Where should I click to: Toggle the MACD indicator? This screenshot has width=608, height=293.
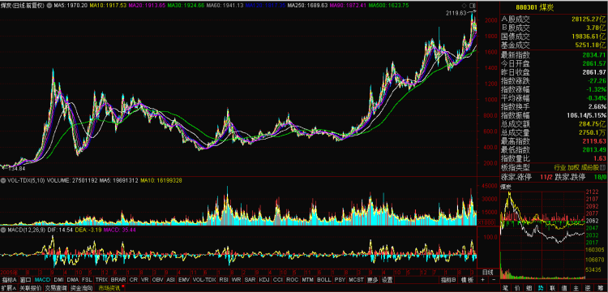(42, 280)
